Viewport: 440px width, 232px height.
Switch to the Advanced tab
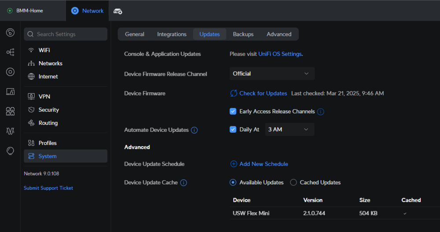click(x=279, y=34)
